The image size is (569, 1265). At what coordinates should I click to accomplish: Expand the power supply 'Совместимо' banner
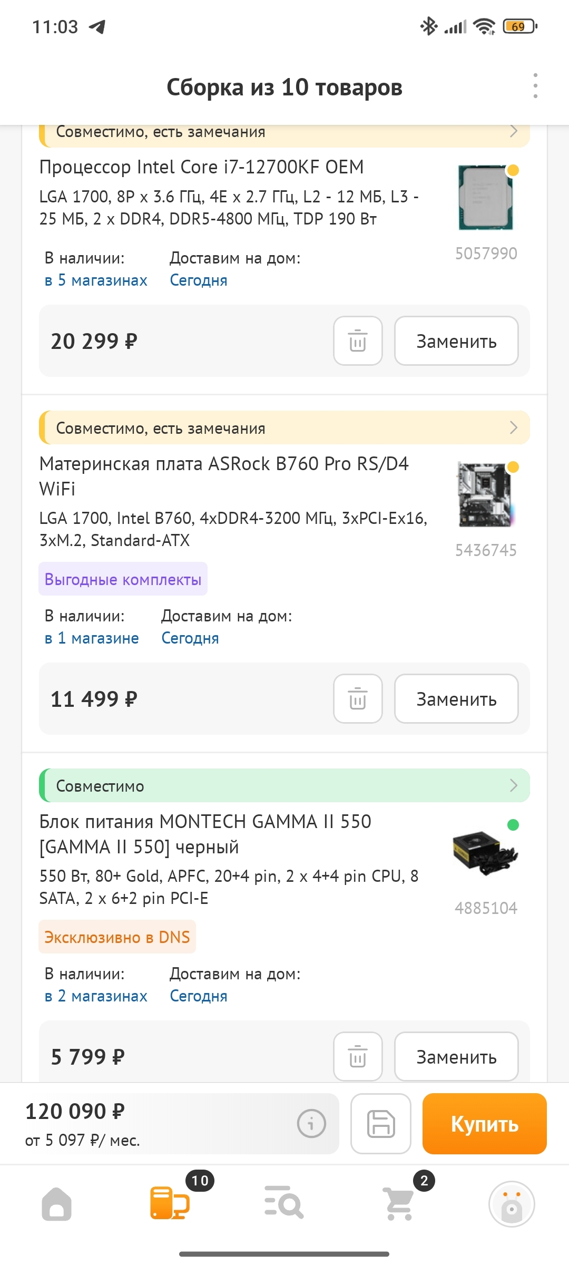(x=284, y=785)
